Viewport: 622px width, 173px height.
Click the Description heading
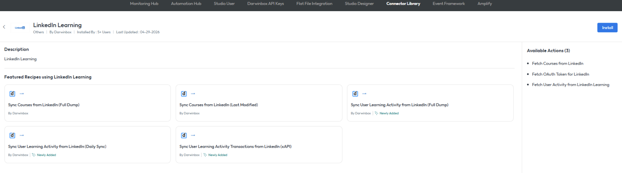16,49
